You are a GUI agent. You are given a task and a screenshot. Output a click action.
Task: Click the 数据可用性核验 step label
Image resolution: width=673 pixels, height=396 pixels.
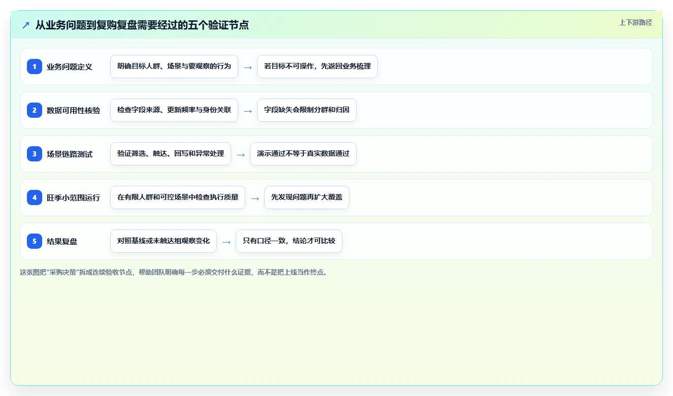coord(73,110)
